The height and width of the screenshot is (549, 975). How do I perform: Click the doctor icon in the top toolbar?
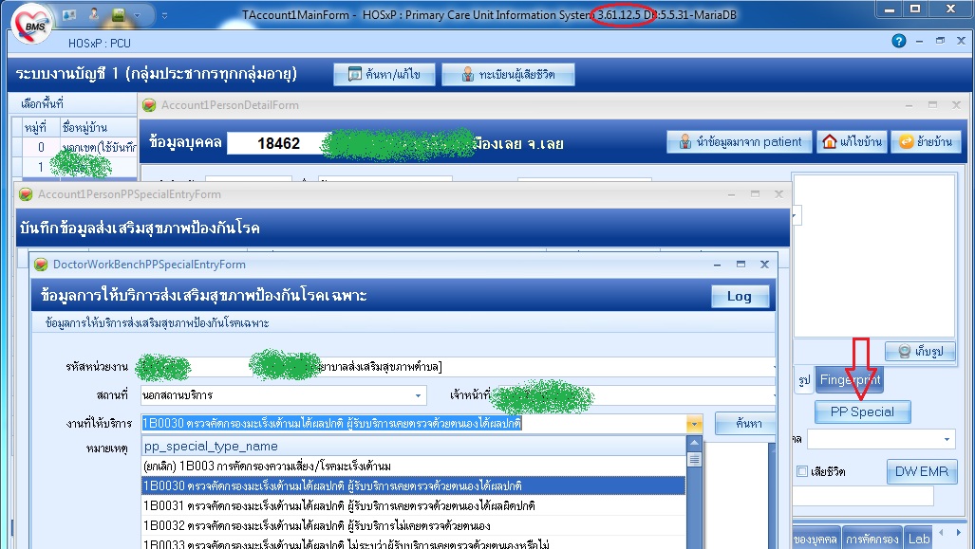pyautogui.click(x=94, y=13)
